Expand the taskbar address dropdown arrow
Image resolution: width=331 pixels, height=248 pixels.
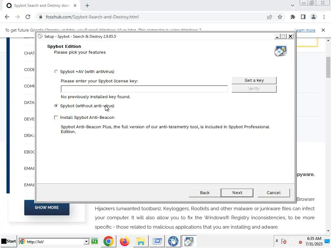point(86,242)
